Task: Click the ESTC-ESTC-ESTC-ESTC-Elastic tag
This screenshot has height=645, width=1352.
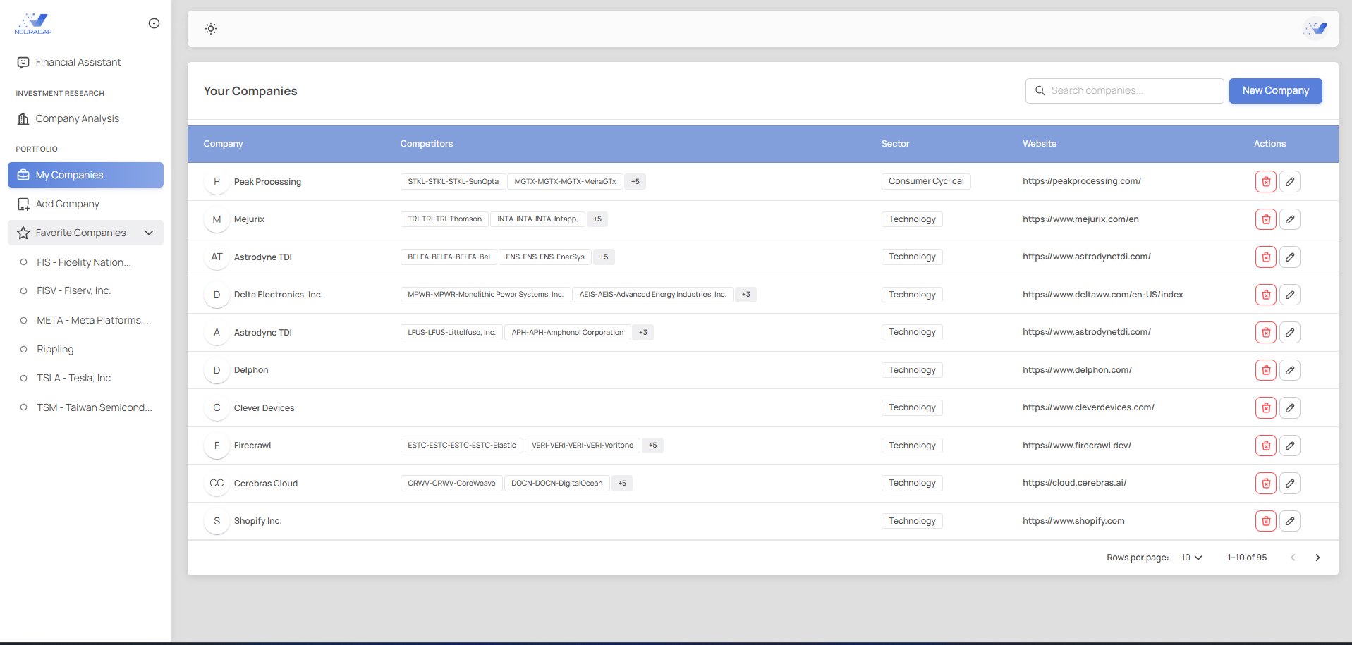Action: (x=462, y=446)
